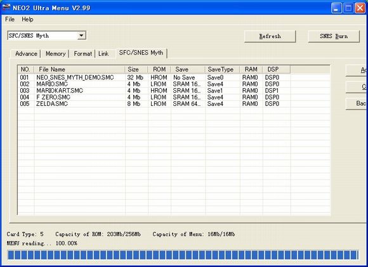Click the 8 Mb size cell for ZELDA
The width and height of the screenshot is (368, 267).
click(x=134, y=104)
